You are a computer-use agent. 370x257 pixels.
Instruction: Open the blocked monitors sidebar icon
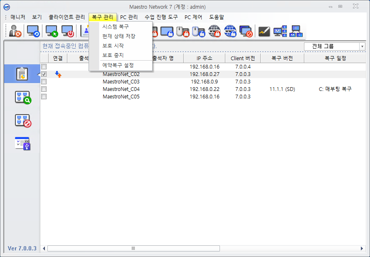(x=22, y=120)
